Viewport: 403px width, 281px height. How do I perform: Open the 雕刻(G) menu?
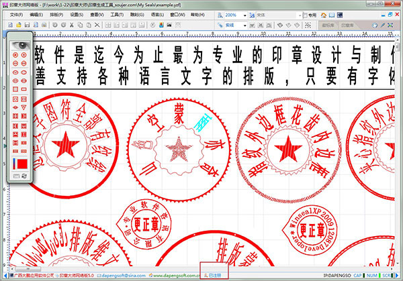click(137, 15)
